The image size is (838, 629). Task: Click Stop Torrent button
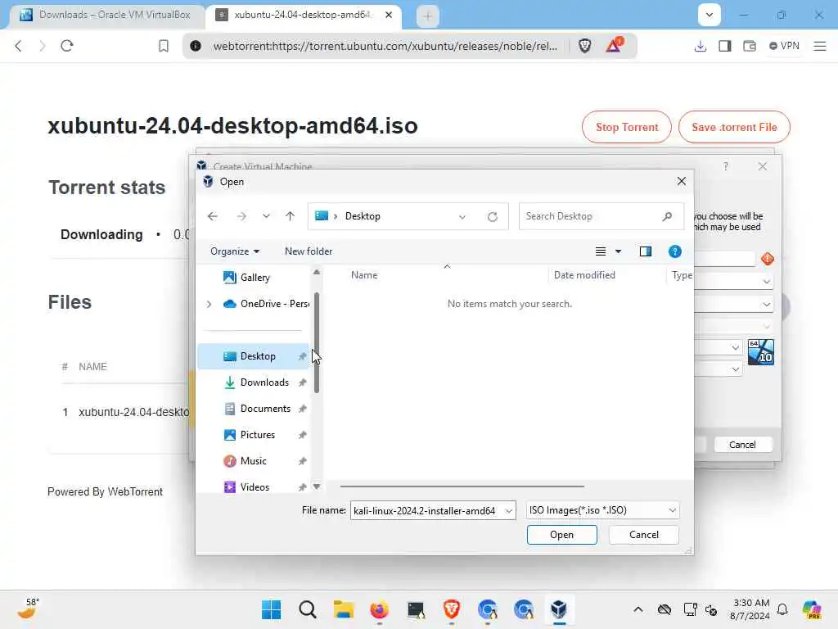tap(627, 127)
